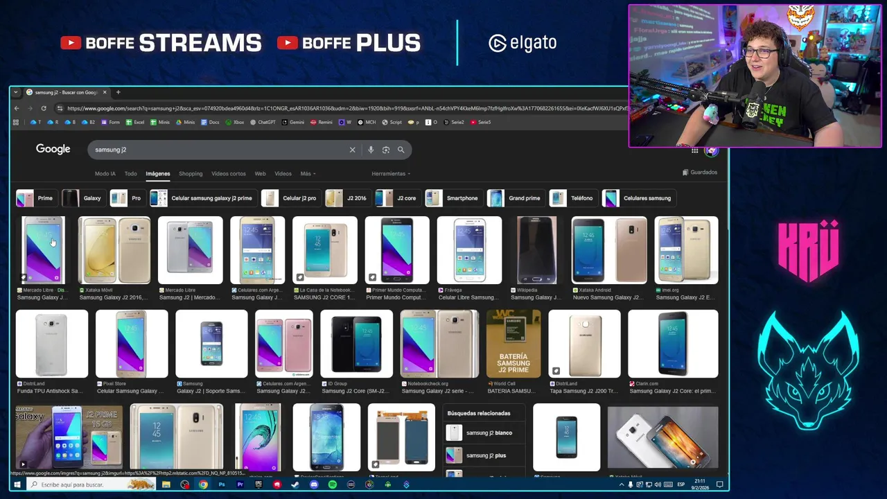This screenshot has width=887, height=499.
Task: Open Guardados saved items
Action: pos(700,173)
